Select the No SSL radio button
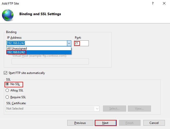This screenshot has width=170, height=129. tap(7, 84)
